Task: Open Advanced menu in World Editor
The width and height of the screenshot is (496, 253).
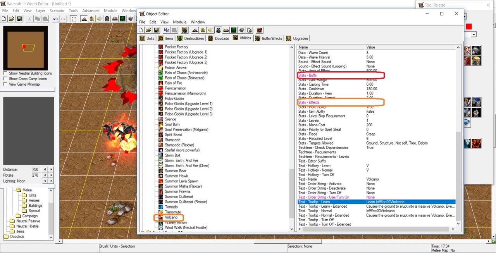Action: [91, 11]
